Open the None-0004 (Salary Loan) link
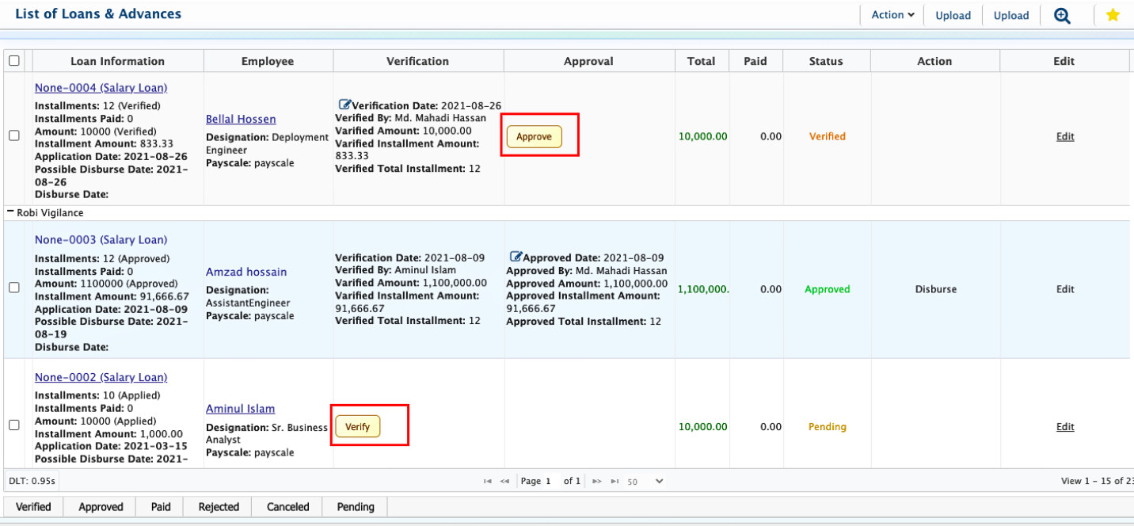 101,88
